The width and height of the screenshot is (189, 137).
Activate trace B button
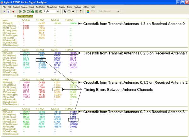point(24,11)
